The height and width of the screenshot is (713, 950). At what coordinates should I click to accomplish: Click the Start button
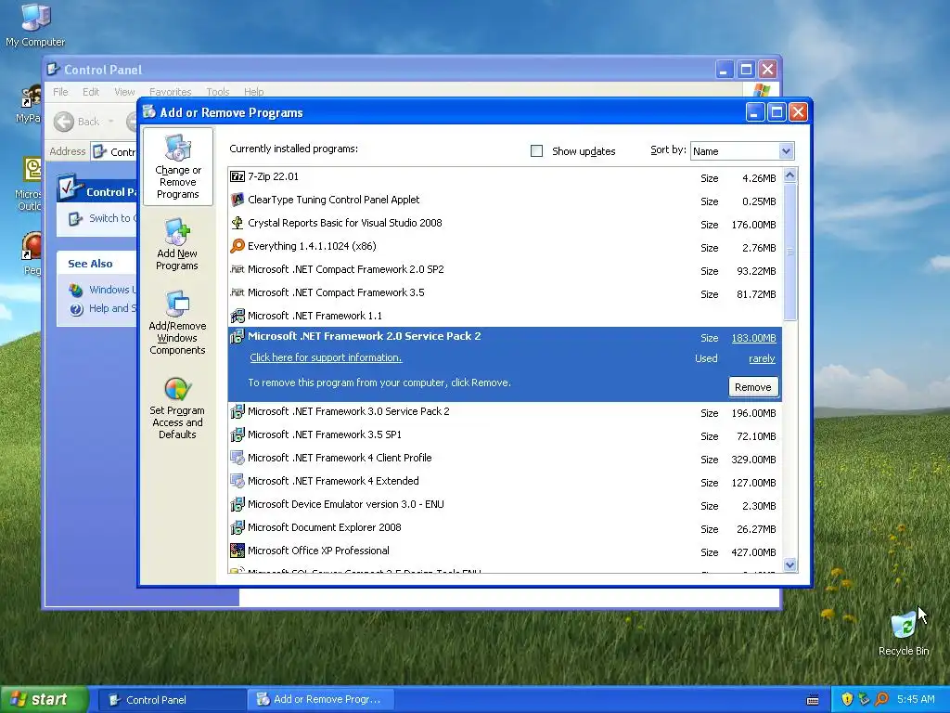(44, 699)
